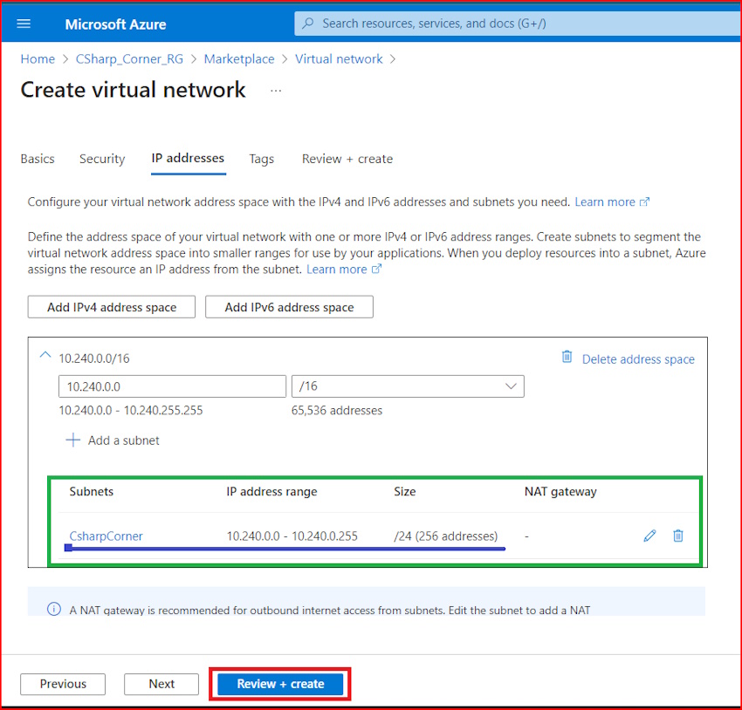Open the Tags tab
Viewport: 742px width, 710px height.
coord(261,159)
